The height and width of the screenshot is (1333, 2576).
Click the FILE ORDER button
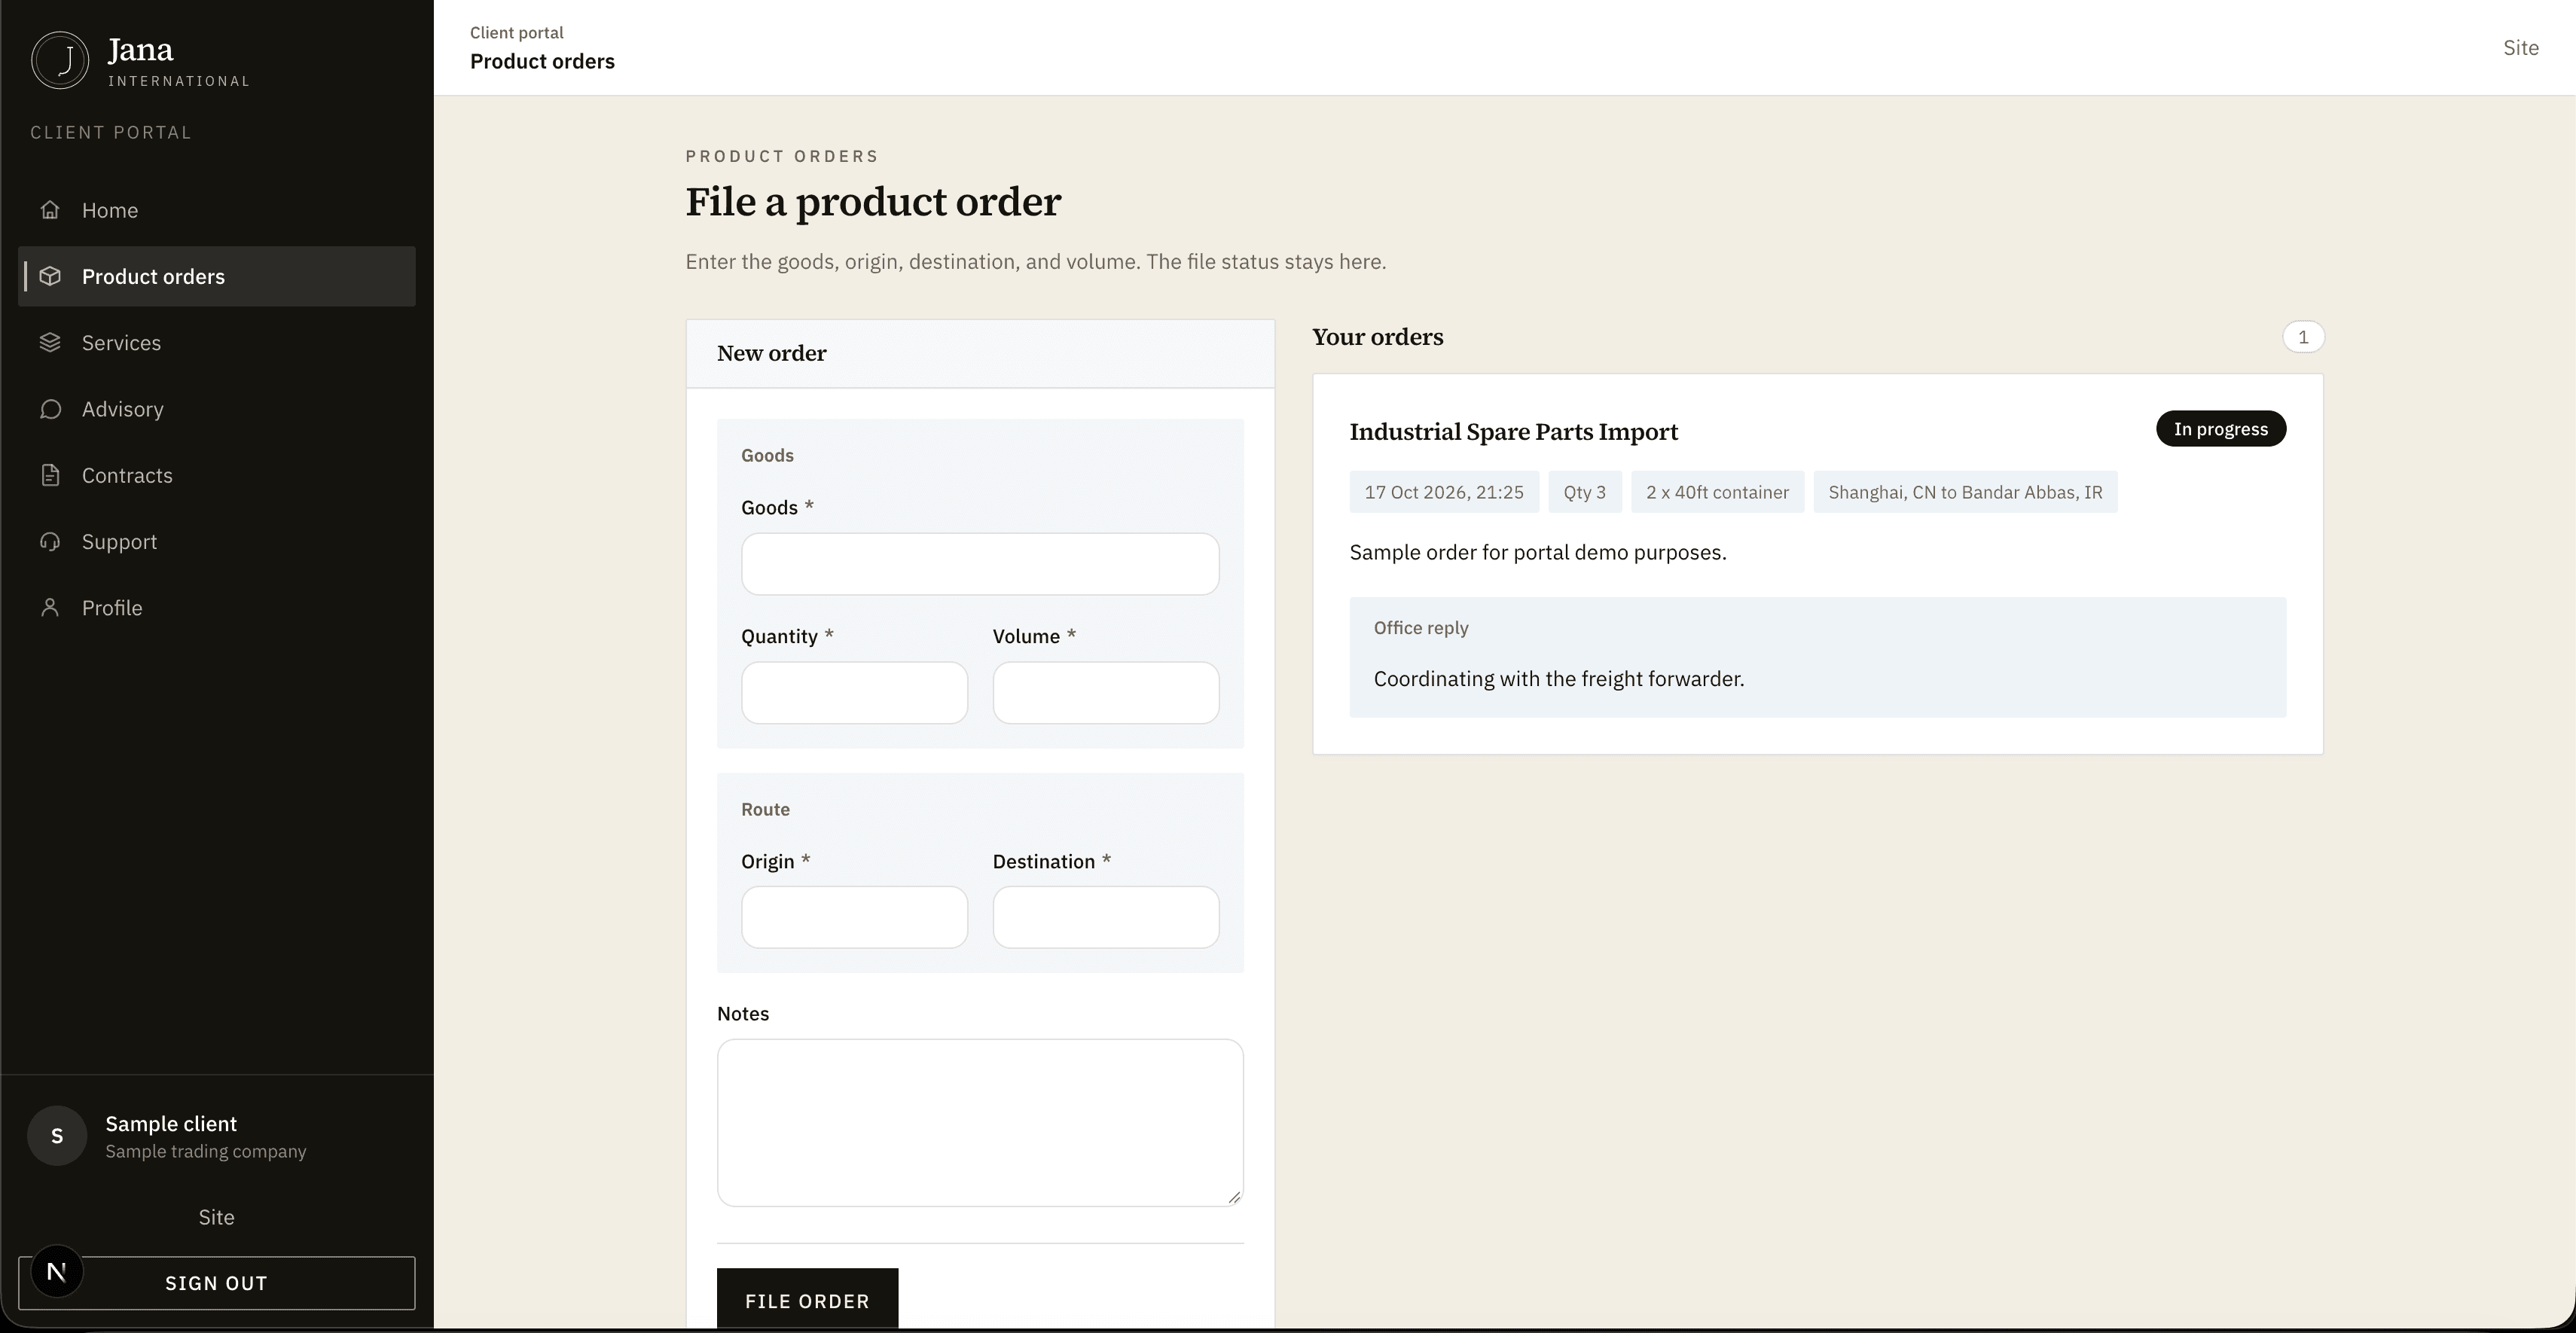(807, 1299)
